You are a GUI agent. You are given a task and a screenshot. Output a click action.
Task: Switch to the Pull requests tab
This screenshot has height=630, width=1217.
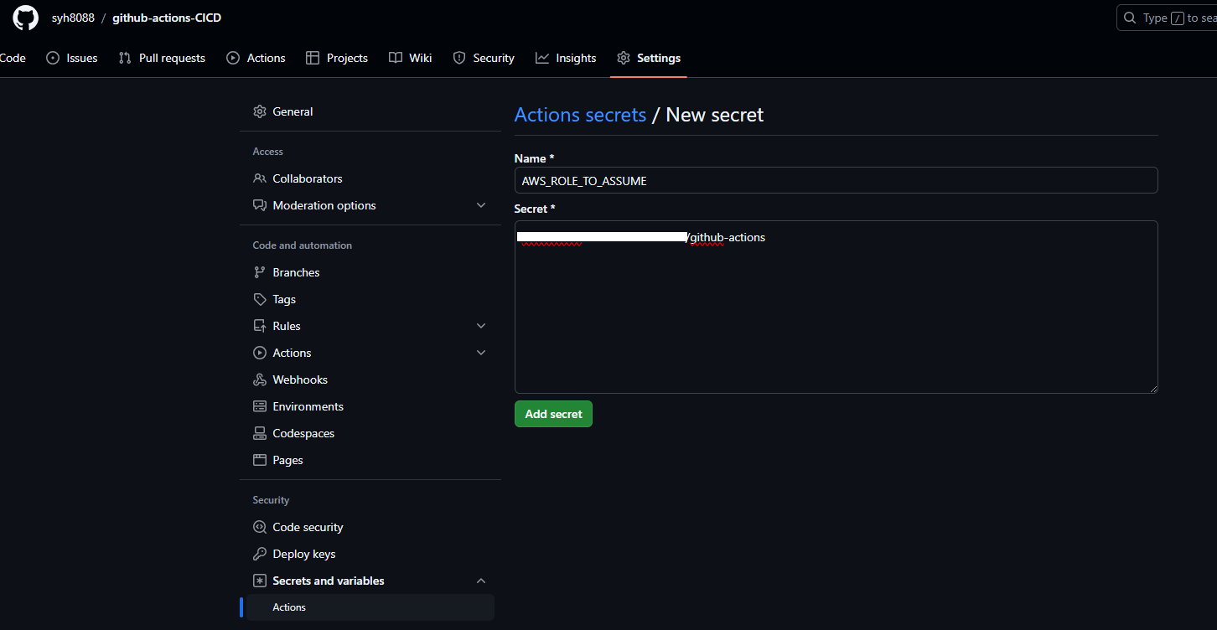[162, 58]
